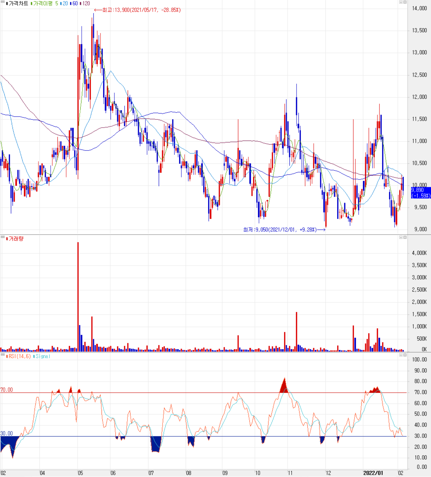Close the price chart pane
Image resolution: width=431 pixels, height=477 pixels.
click(x=405, y=2)
